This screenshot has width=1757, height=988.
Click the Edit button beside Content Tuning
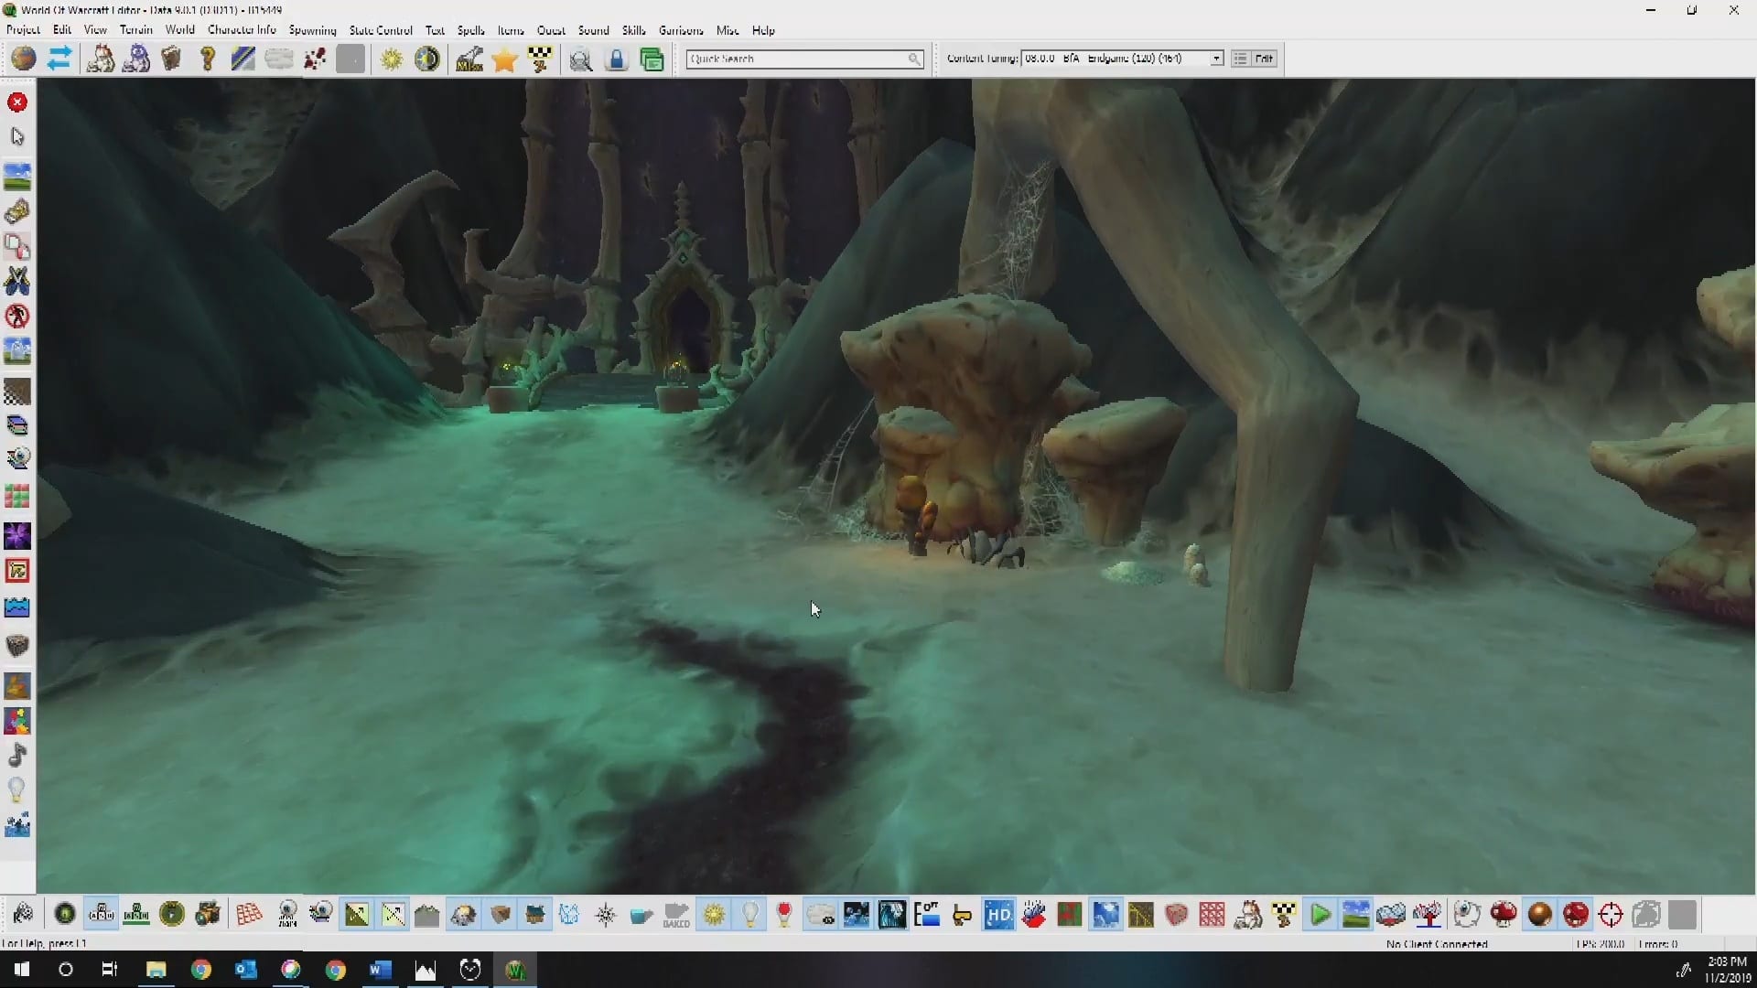pos(1264,59)
